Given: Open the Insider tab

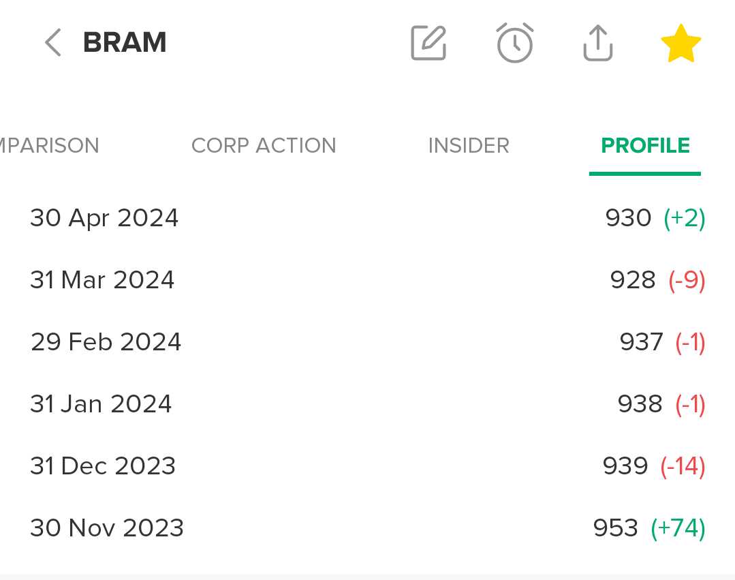Looking at the screenshot, I should click(x=469, y=145).
